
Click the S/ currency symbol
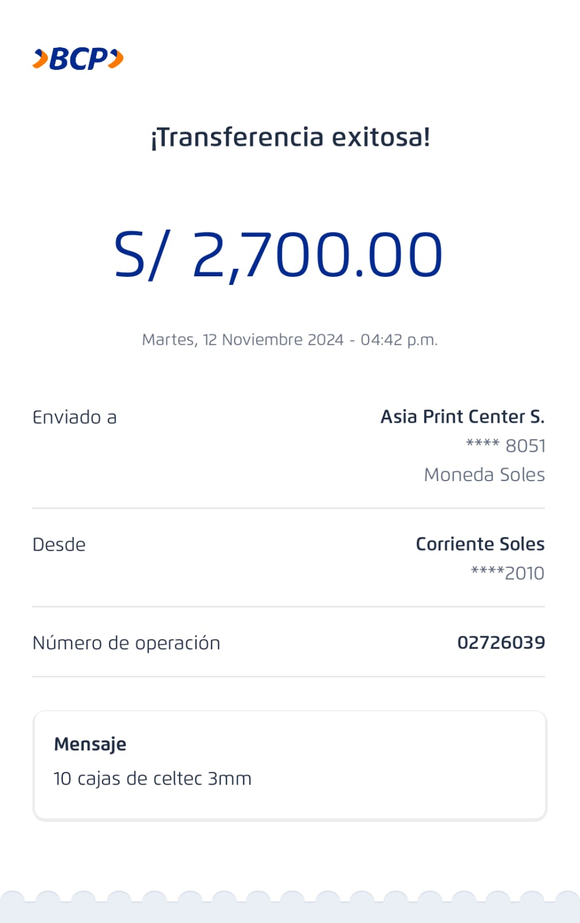(x=142, y=255)
